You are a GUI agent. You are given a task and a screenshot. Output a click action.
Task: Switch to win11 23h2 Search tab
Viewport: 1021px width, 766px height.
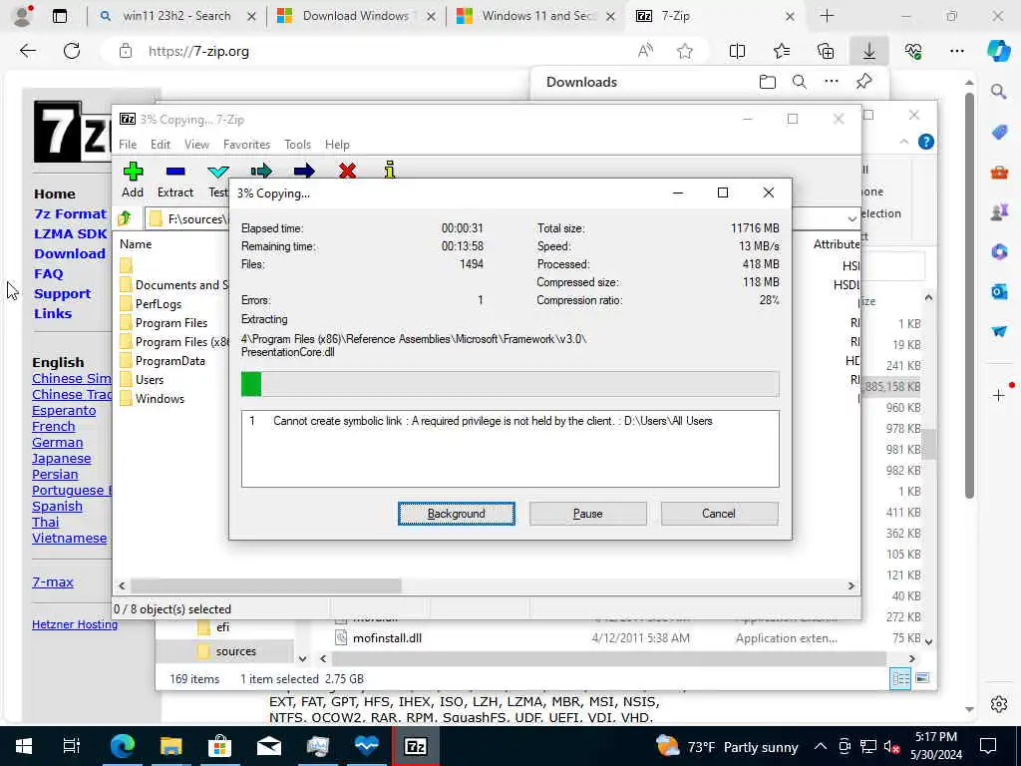(x=175, y=16)
